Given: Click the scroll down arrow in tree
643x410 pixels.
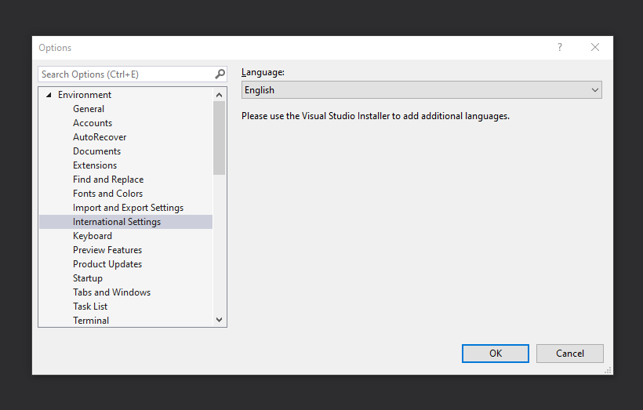Looking at the screenshot, I should pyautogui.click(x=219, y=320).
